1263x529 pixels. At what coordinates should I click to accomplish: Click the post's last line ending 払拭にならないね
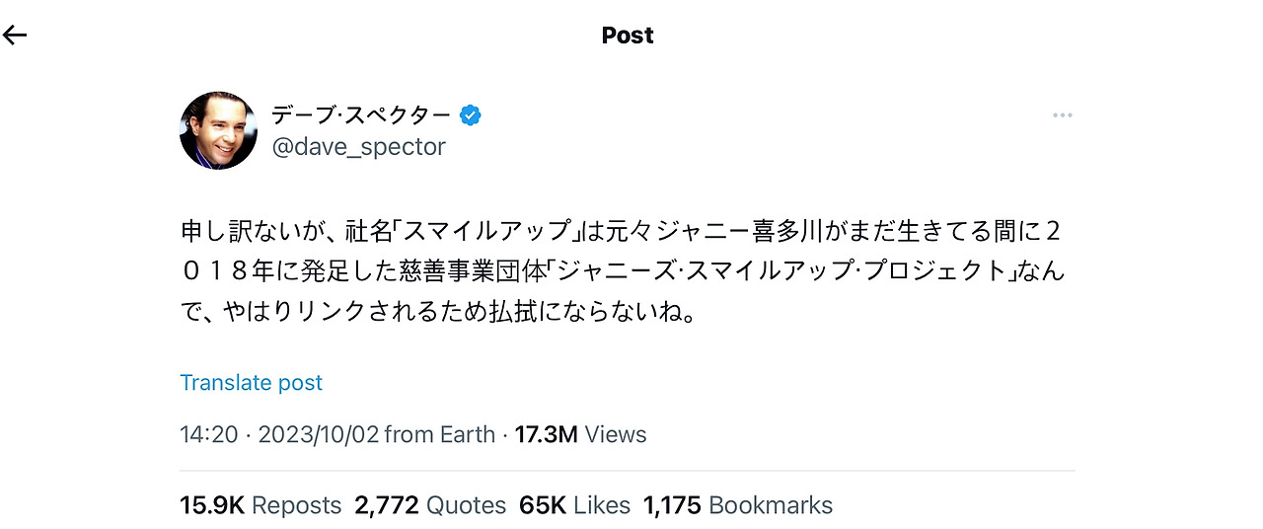click(x=439, y=313)
